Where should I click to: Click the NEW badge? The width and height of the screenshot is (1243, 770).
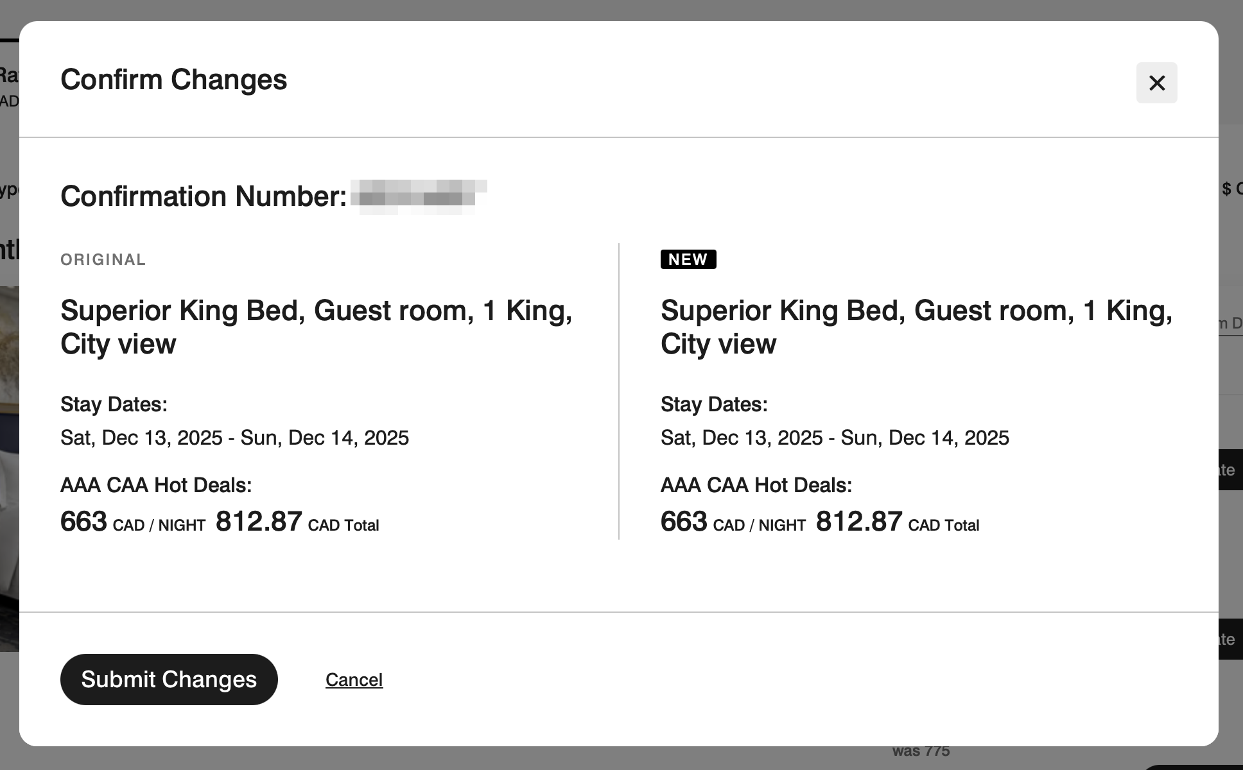click(688, 259)
